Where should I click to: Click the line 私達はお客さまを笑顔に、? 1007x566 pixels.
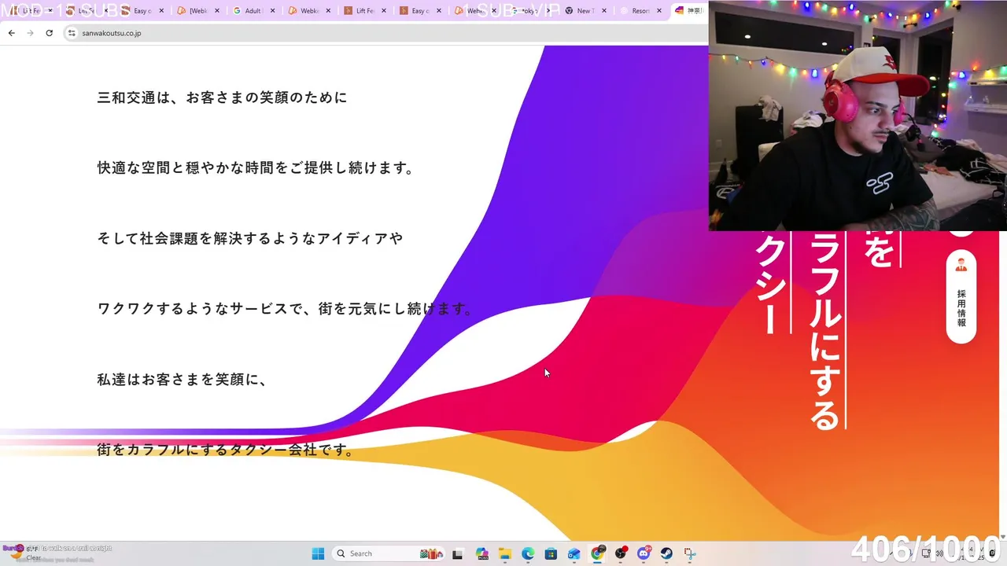(x=183, y=380)
